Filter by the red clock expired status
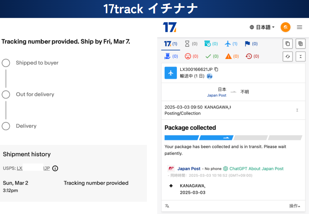Viewport: 309px width, 214px height. (252, 56)
